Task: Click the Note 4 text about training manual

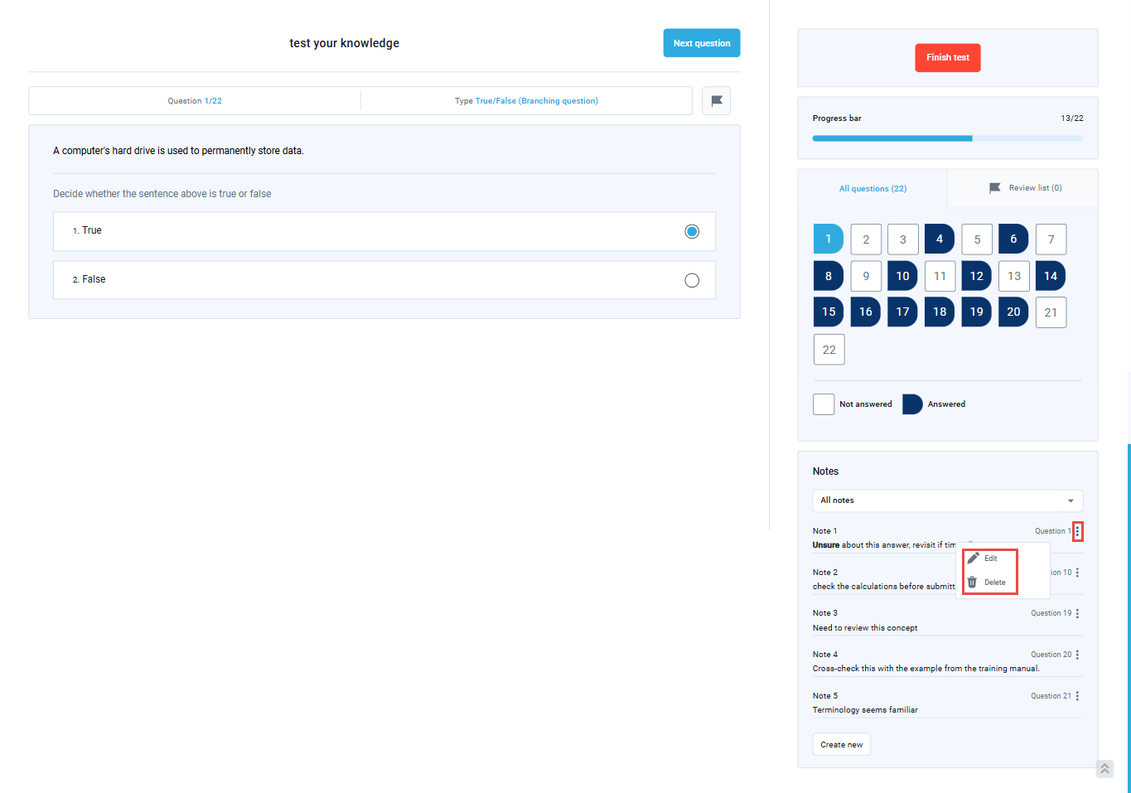Action: [926, 669]
